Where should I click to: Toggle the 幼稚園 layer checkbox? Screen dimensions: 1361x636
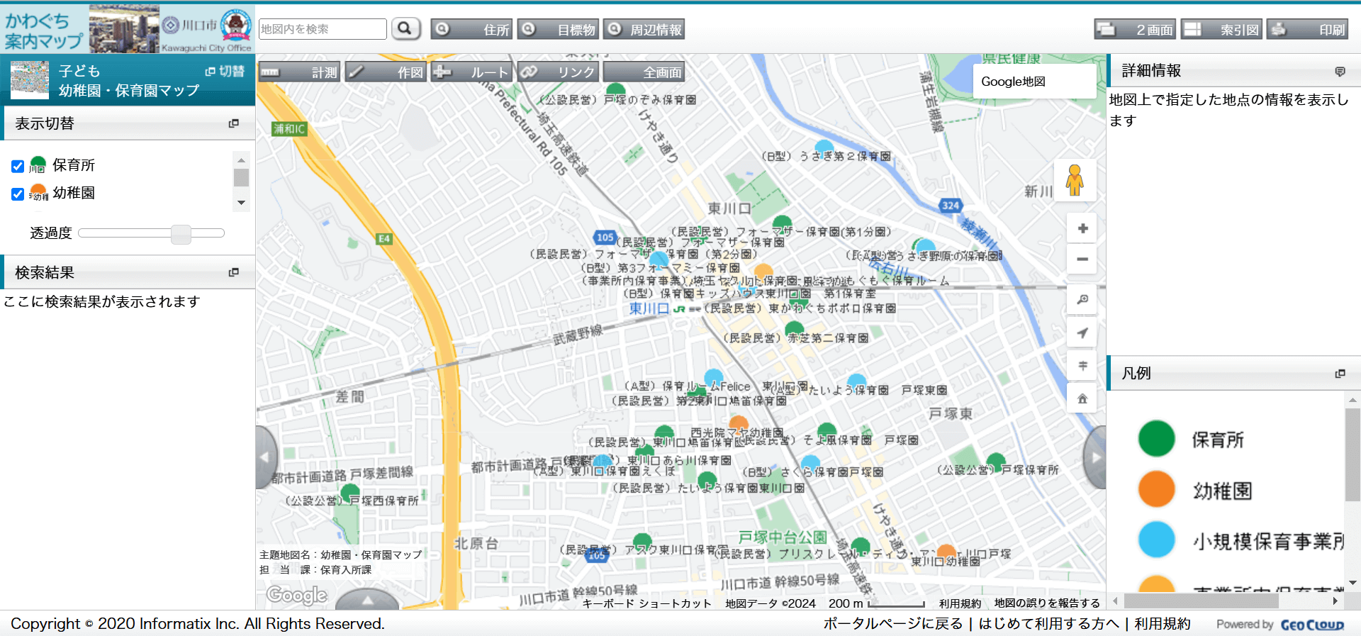click(18, 194)
